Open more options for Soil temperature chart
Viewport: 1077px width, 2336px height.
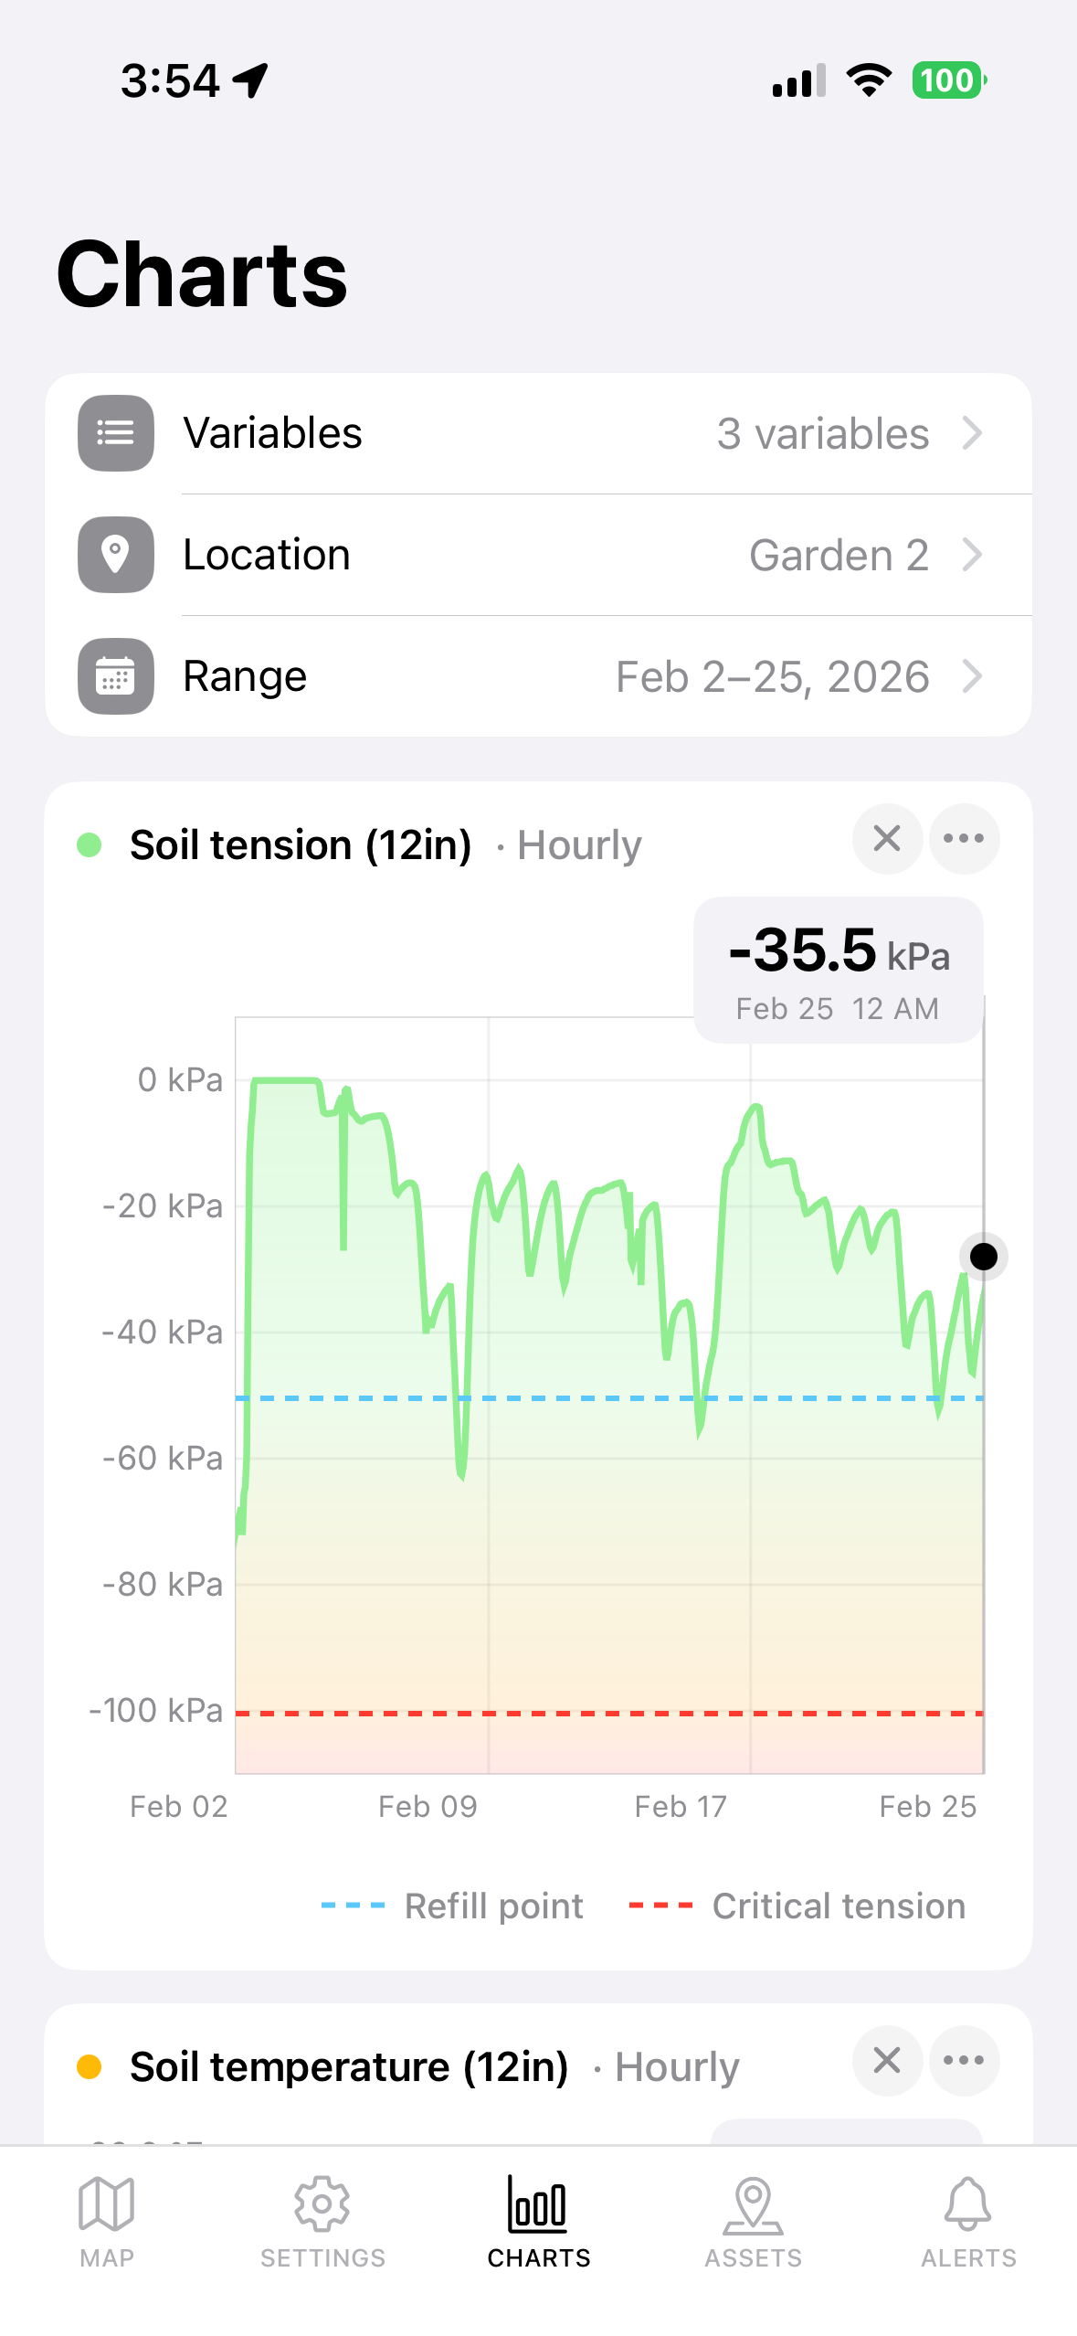click(x=964, y=2060)
